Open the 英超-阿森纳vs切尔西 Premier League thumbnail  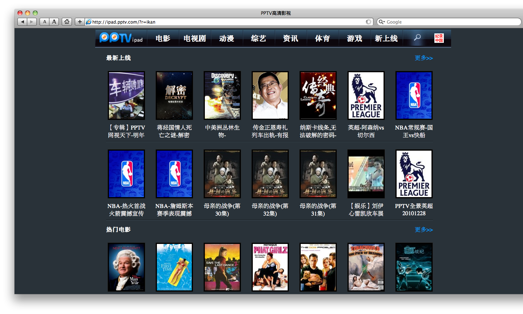(366, 95)
